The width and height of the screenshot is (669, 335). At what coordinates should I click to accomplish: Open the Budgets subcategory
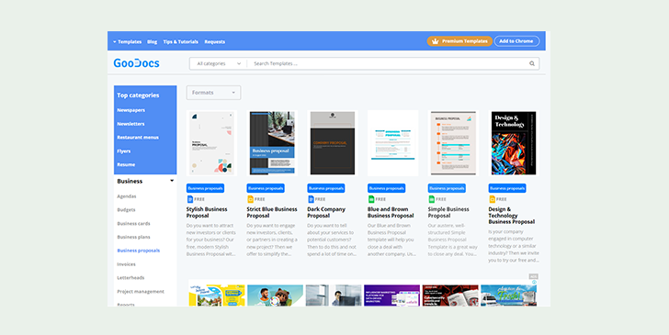click(126, 209)
